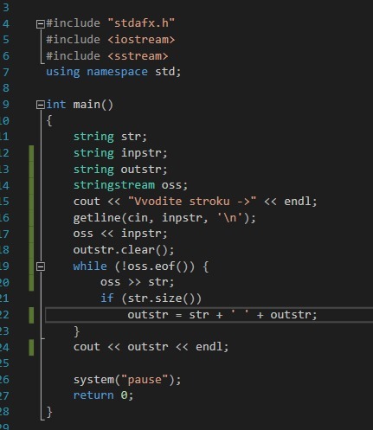The width and height of the screenshot is (373, 430).
Task: Click the getline call on line 16
Action: tap(164, 217)
